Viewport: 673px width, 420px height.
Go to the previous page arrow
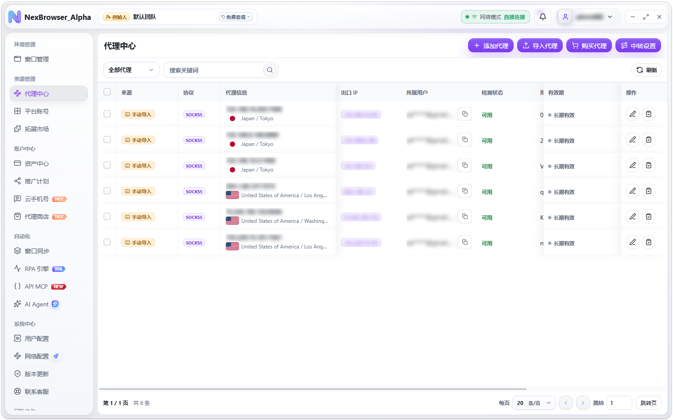click(566, 403)
